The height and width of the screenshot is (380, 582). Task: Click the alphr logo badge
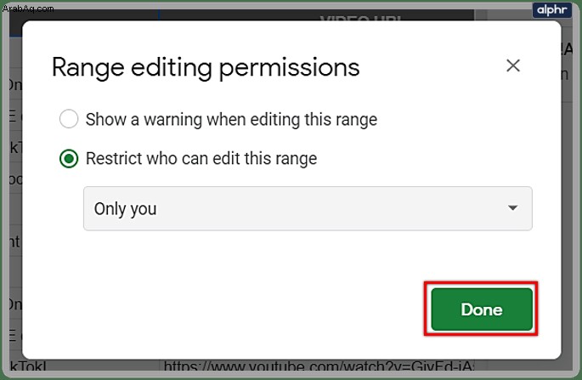[x=551, y=9]
